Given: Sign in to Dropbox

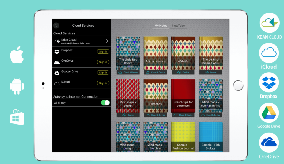Looking at the screenshot, I should click(x=103, y=52).
